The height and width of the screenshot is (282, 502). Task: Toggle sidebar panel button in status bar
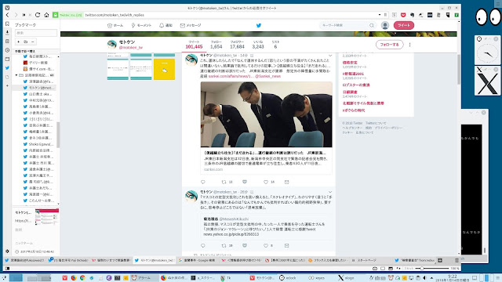pos(7,268)
